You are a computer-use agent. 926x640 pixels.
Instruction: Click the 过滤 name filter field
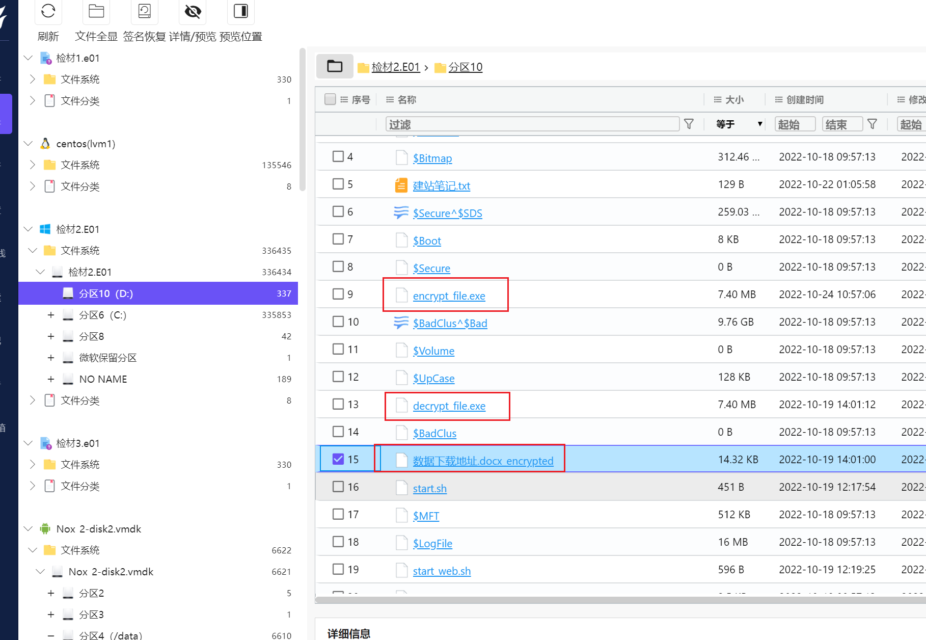(x=532, y=124)
